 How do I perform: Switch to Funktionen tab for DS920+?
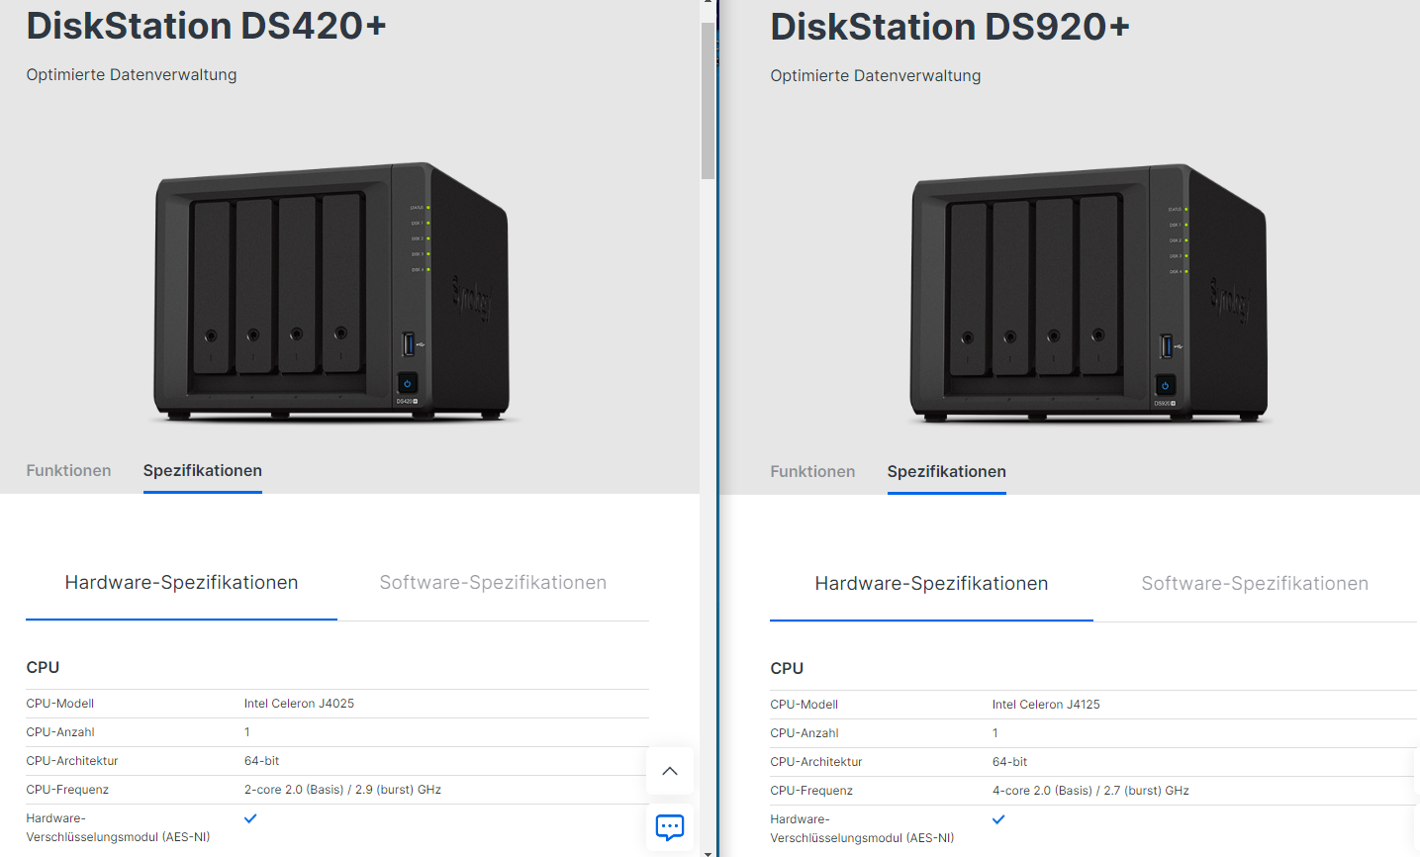[812, 472]
